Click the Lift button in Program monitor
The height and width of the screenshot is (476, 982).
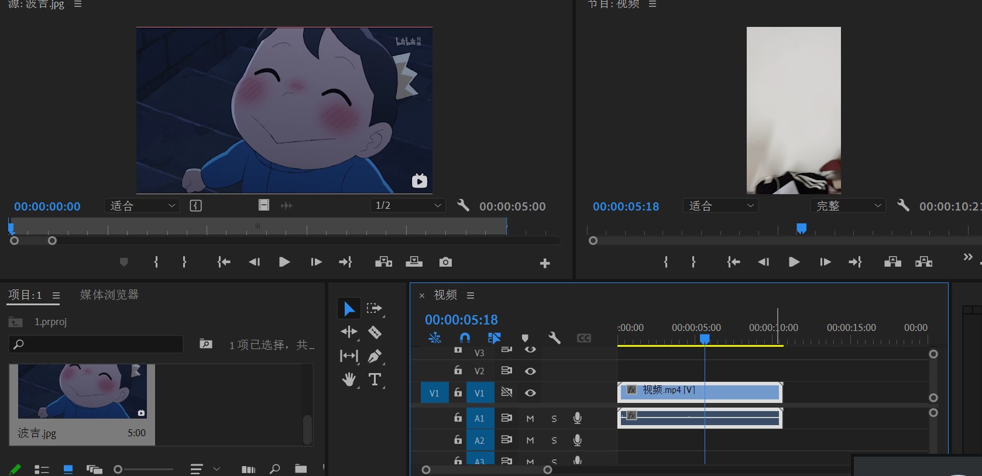(x=892, y=262)
